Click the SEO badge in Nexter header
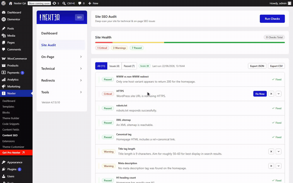Image resolution: width=293 pixels, height=183 pixels. (x=79, y=17)
